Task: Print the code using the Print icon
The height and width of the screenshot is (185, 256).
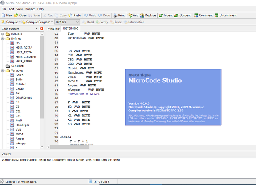Action: click(x=115, y=15)
